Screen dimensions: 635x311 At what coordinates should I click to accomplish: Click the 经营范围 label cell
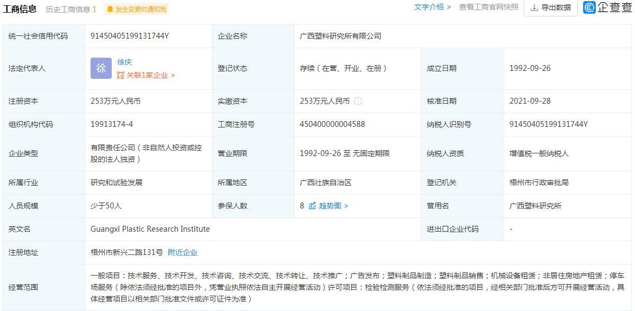44,288
